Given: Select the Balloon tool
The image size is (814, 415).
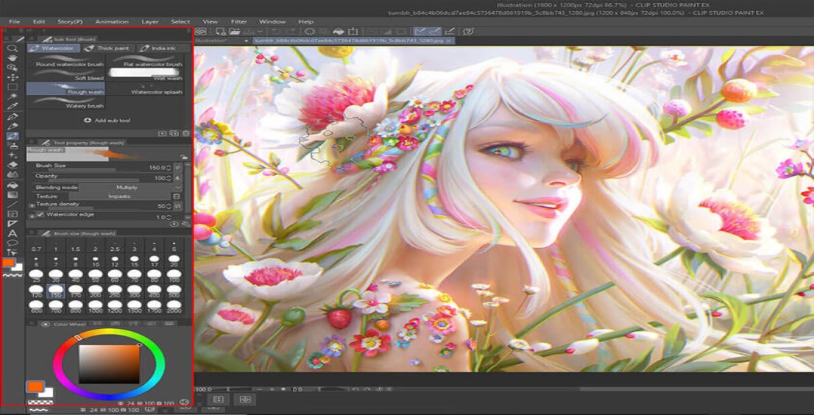Looking at the screenshot, I should point(13,243).
